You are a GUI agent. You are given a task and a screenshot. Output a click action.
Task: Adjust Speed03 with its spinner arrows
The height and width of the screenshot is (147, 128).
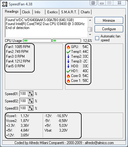[31, 108]
